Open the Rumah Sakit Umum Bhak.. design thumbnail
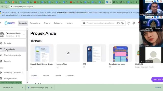Viewport: 163px width, 91px height. coord(42,53)
